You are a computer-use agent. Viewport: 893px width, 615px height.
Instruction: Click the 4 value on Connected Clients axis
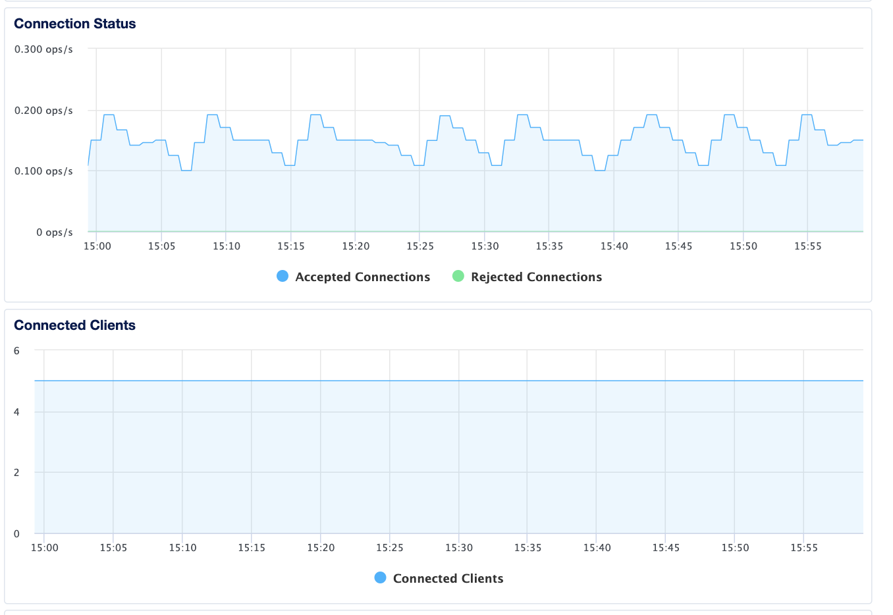tap(17, 412)
